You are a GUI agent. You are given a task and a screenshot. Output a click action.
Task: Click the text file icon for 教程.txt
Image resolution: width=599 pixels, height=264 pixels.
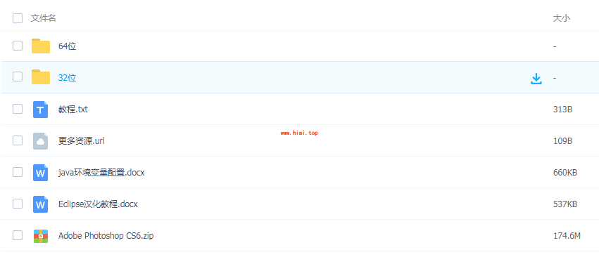[x=41, y=110]
